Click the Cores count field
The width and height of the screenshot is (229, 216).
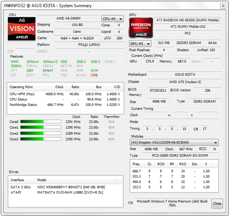[119, 25]
